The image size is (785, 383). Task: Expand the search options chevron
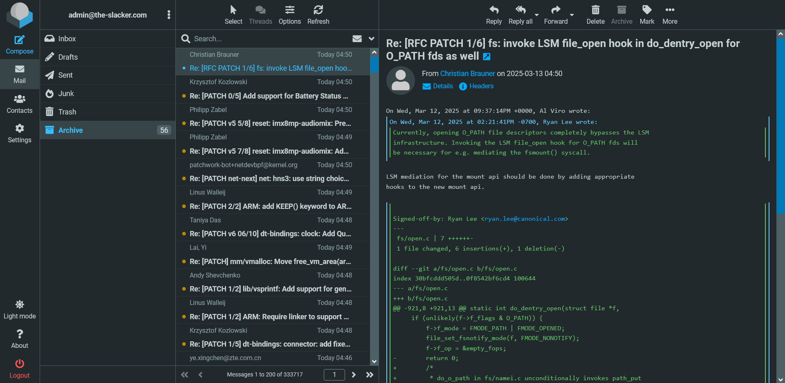pos(371,39)
